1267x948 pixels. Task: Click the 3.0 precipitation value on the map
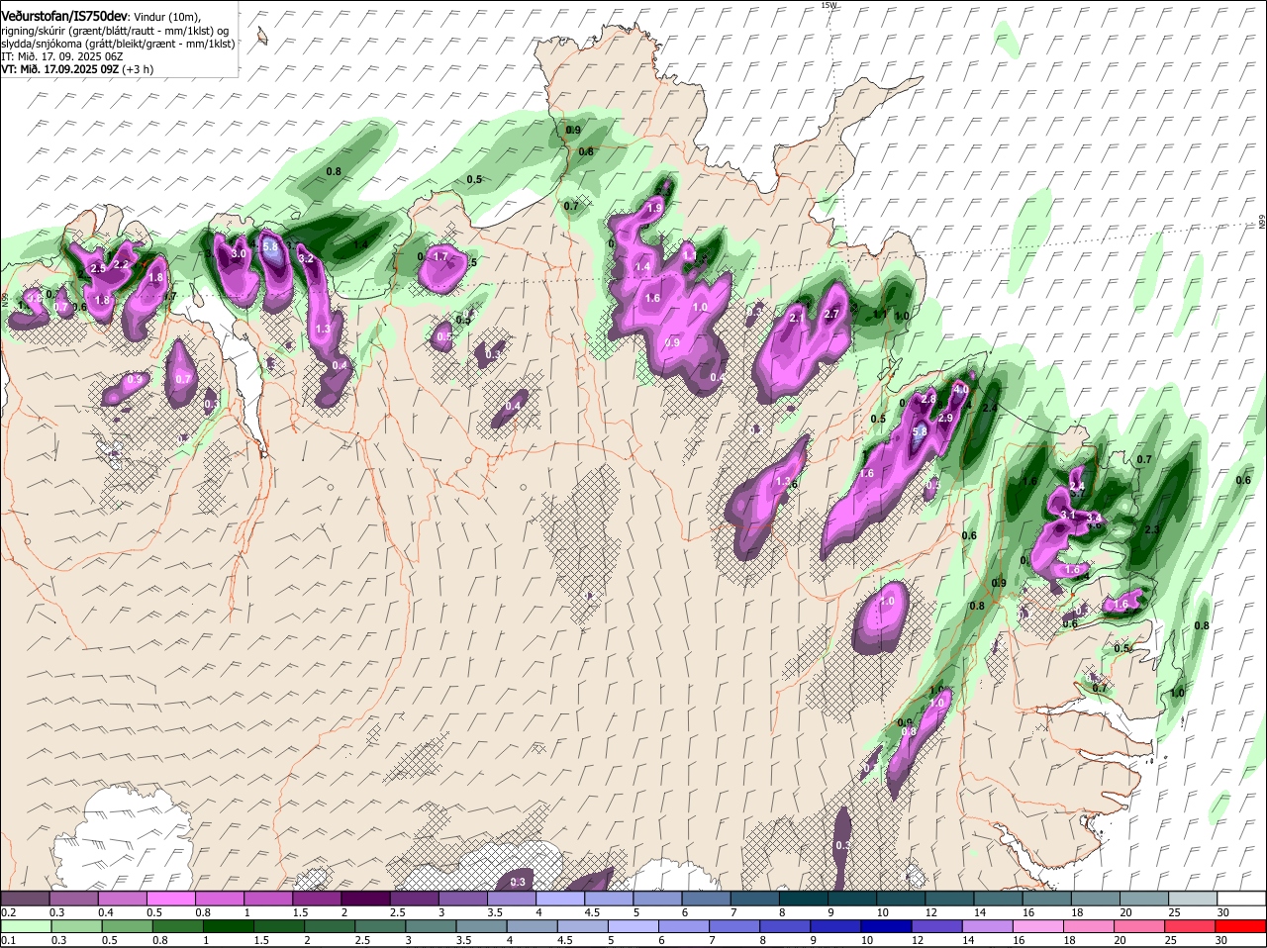(238, 254)
